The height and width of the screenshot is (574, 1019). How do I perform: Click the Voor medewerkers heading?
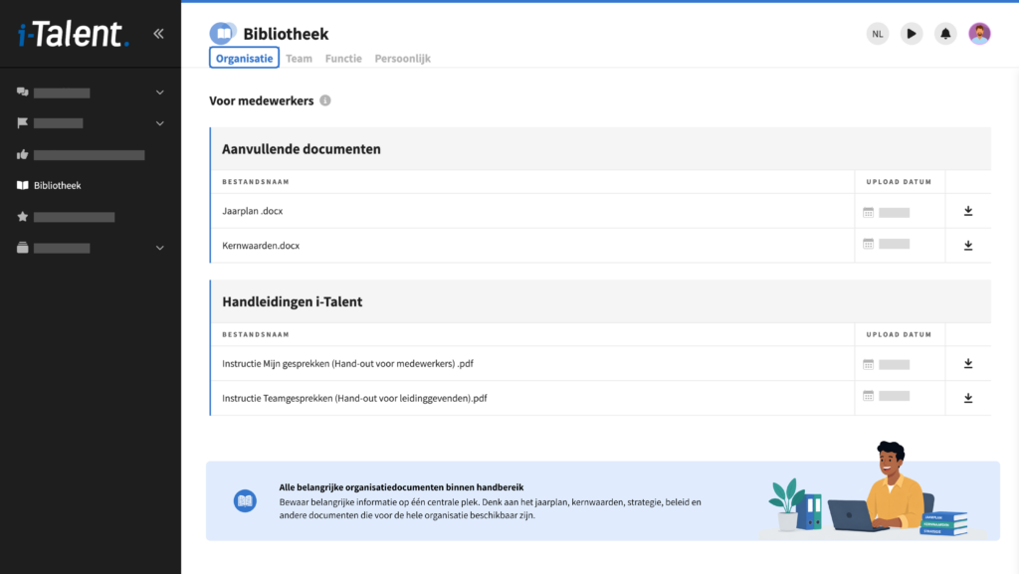click(x=262, y=100)
